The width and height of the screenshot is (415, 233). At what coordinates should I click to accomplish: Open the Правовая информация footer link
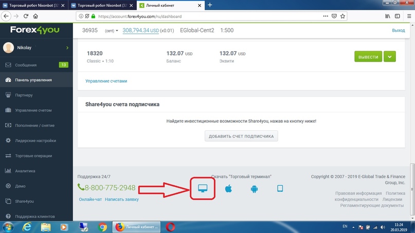click(358, 193)
